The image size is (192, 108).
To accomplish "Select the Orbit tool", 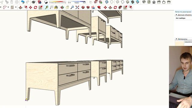I will [x=62, y=7].
